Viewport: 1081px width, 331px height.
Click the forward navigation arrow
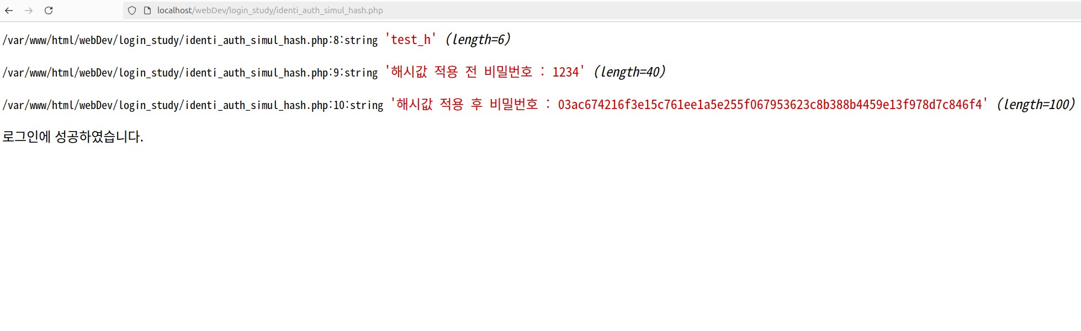(x=29, y=10)
